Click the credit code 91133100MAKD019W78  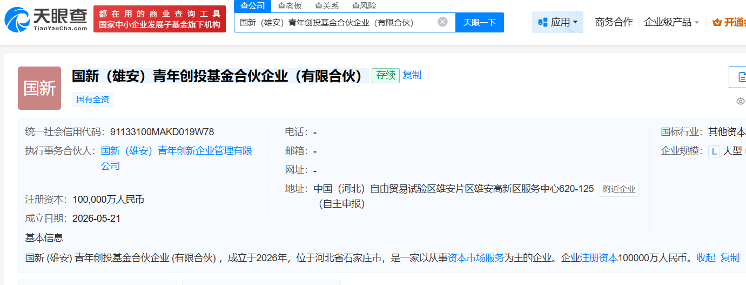click(x=162, y=131)
